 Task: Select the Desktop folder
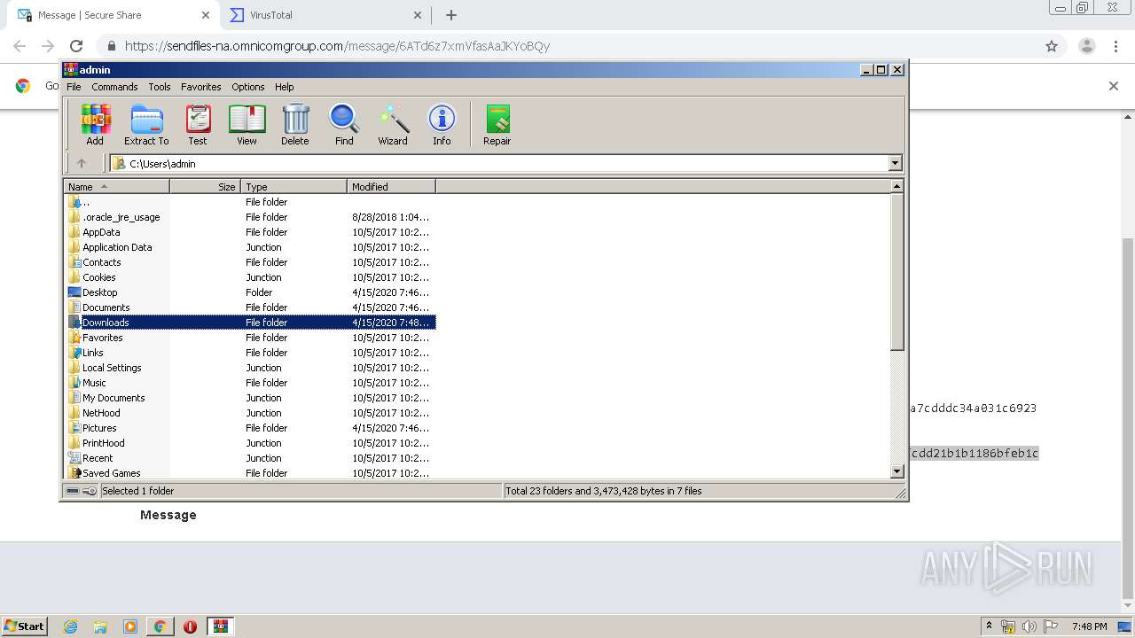(x=249, y=292)
